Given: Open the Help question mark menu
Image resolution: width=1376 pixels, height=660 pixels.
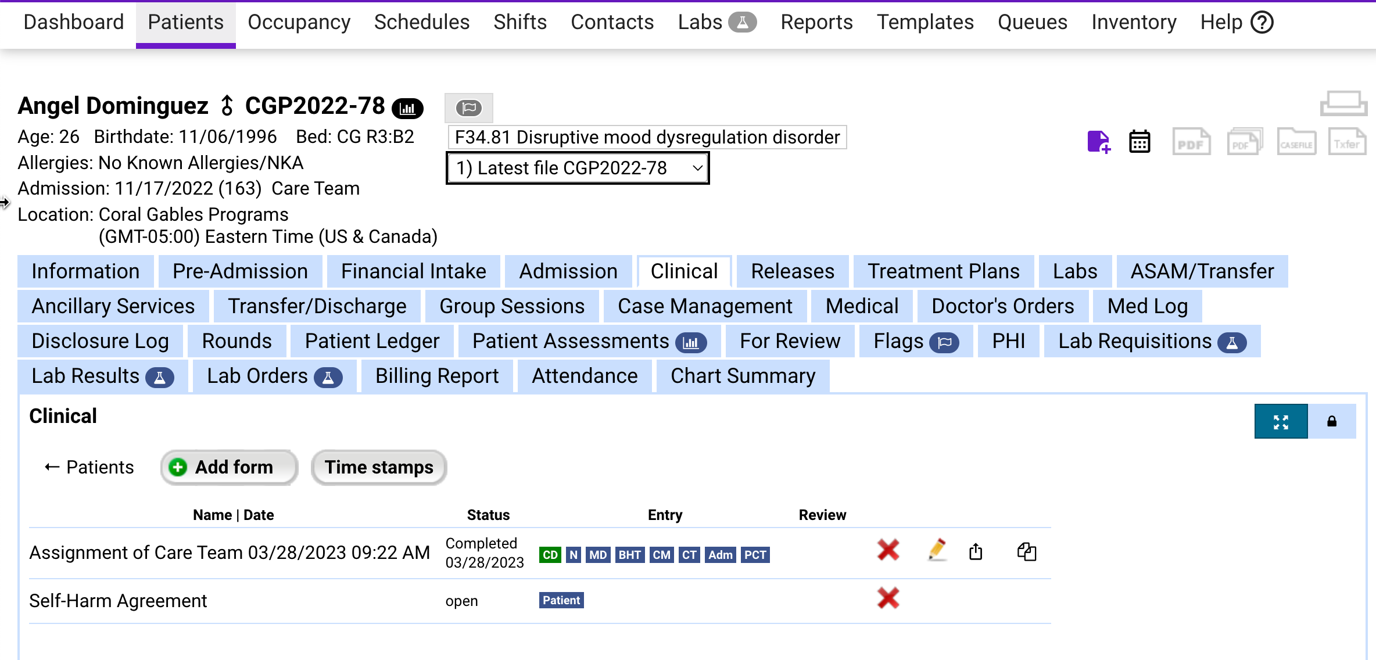Looking at the screenshot, I should pos(1262,22).
